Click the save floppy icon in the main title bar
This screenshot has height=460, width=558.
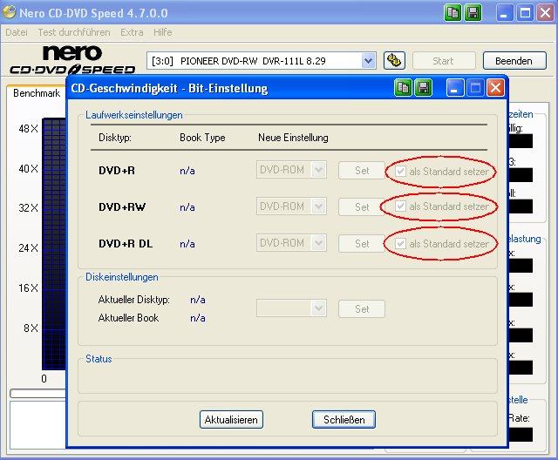tap(473, 14)
